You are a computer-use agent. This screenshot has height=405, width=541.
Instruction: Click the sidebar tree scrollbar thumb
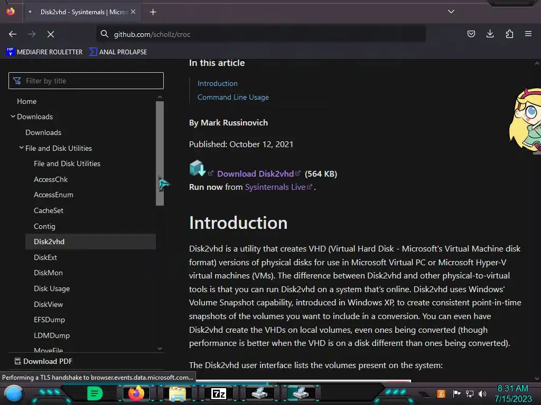click(x=160, y=153)
